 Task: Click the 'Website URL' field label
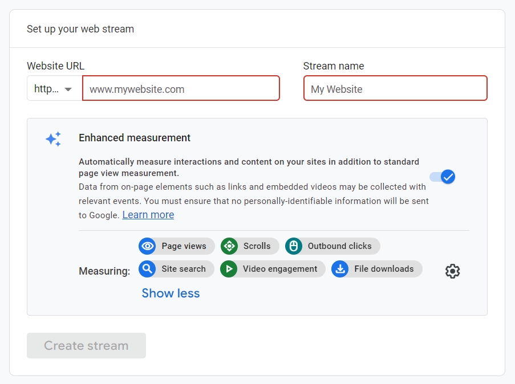pos(55,66)
